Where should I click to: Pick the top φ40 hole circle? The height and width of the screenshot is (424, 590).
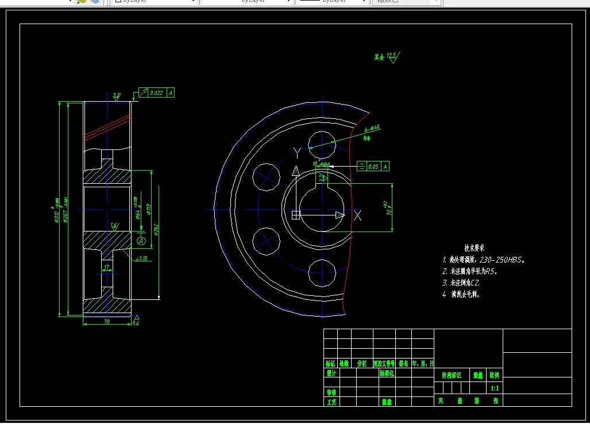point(322,145)
